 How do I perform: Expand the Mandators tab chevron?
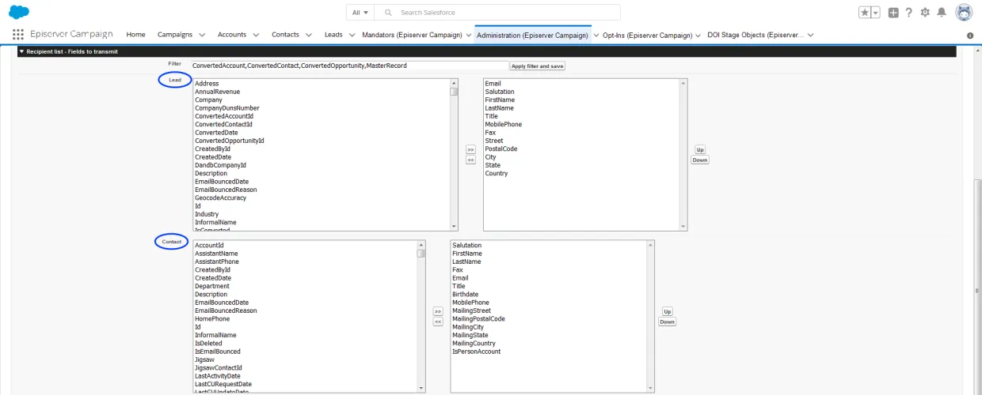pyautogui.click(x=468, y=35)
